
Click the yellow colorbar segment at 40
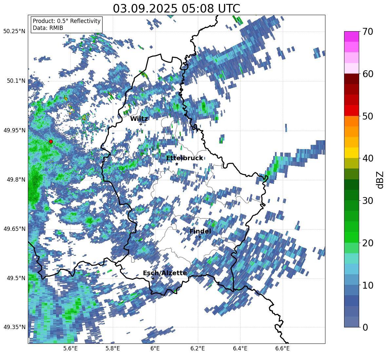[x=351, y=153]
